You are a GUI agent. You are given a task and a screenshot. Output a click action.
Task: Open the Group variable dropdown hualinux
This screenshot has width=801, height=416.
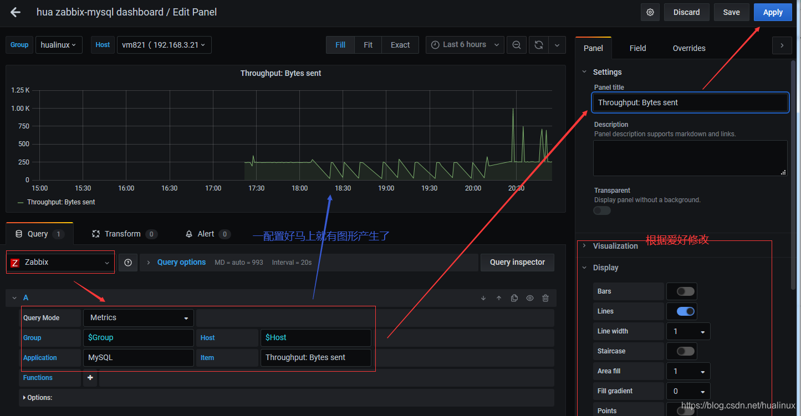(59, 45)
